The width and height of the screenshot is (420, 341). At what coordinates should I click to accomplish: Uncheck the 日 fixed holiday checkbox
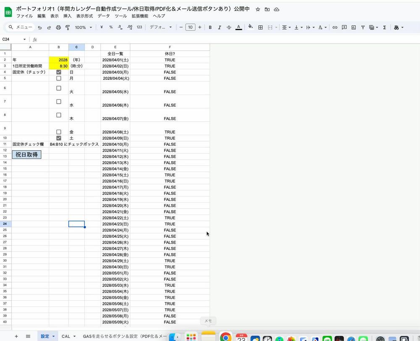[59, 72]
